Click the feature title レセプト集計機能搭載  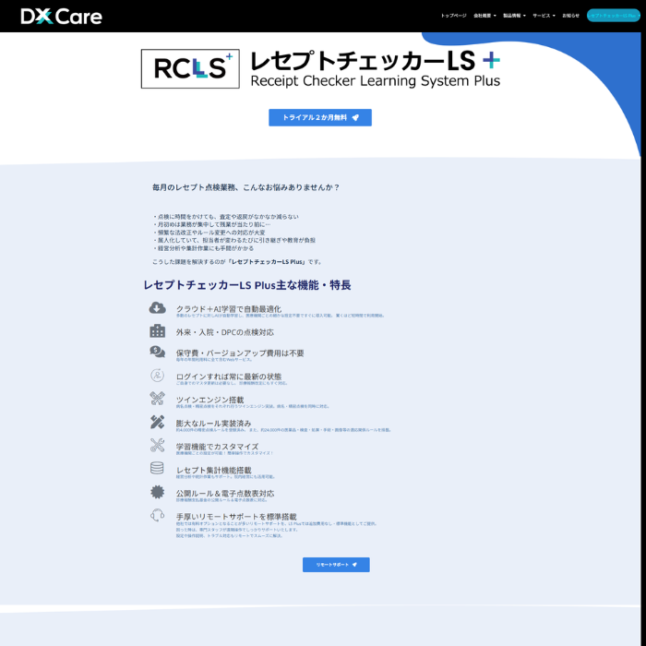(214, 471)
